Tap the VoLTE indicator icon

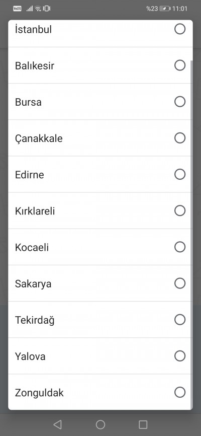pyautogui.click(x=17, y=9)
